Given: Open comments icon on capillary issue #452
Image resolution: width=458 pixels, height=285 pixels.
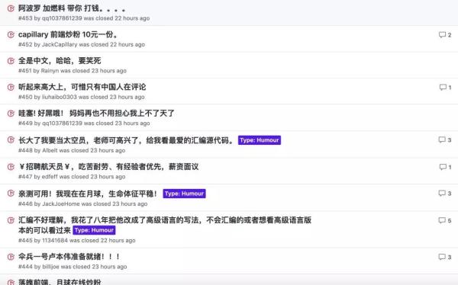Looking at the screenshot, I should pos(442,35).
